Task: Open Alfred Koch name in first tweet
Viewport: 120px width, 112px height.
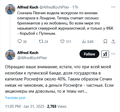Action: 28,7
